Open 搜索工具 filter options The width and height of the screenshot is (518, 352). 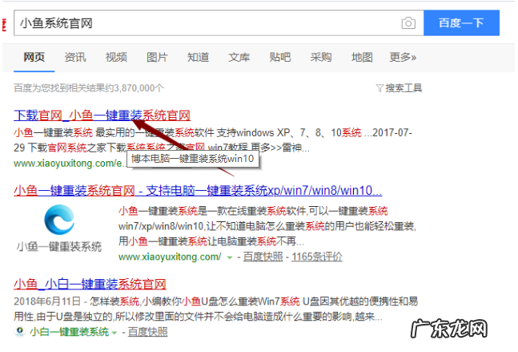tap(404, 88)
